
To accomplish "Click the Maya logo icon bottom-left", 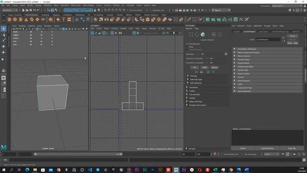I will click(x=3, y=148).
